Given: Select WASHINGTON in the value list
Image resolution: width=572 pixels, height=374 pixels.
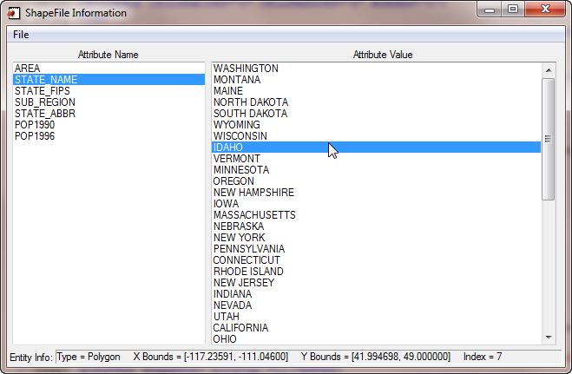Looking at the screenshot, I should (376, 69).
